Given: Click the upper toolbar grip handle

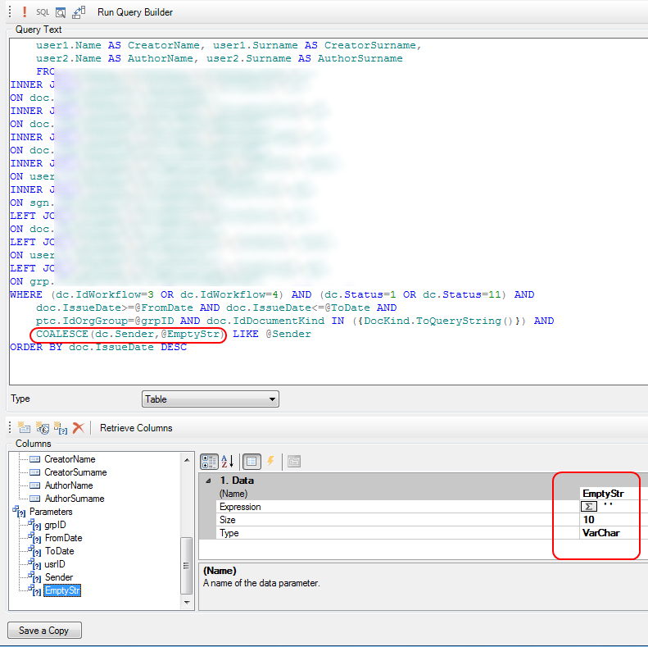Looking at the screenshot, I should (x=10, y=12).
